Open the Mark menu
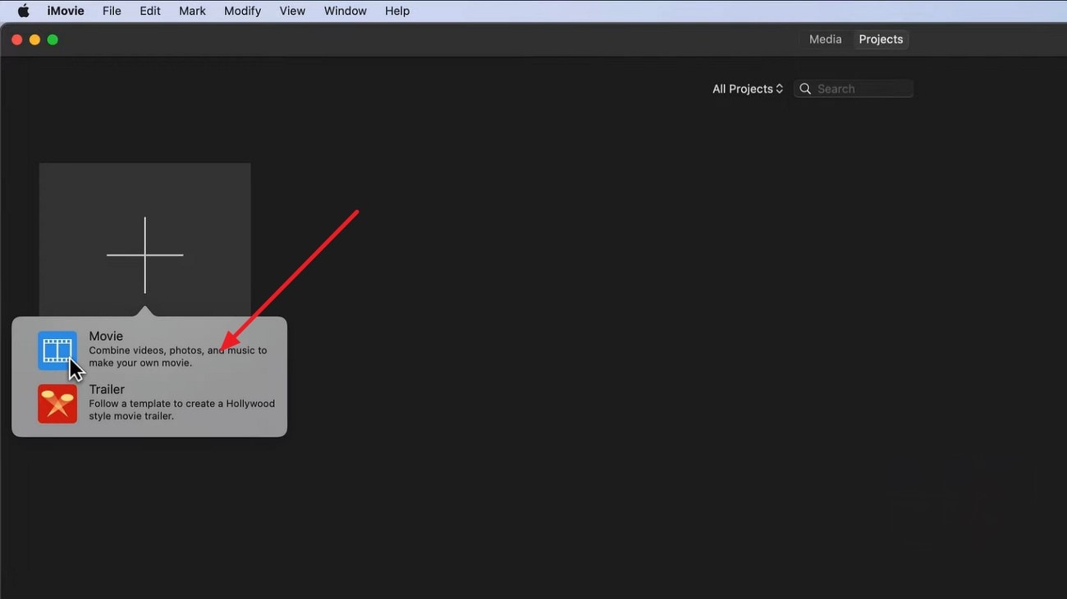Image resolution: width=1067 pixels, height=599 pixels. pyautogui.click(x=192, y=11)
